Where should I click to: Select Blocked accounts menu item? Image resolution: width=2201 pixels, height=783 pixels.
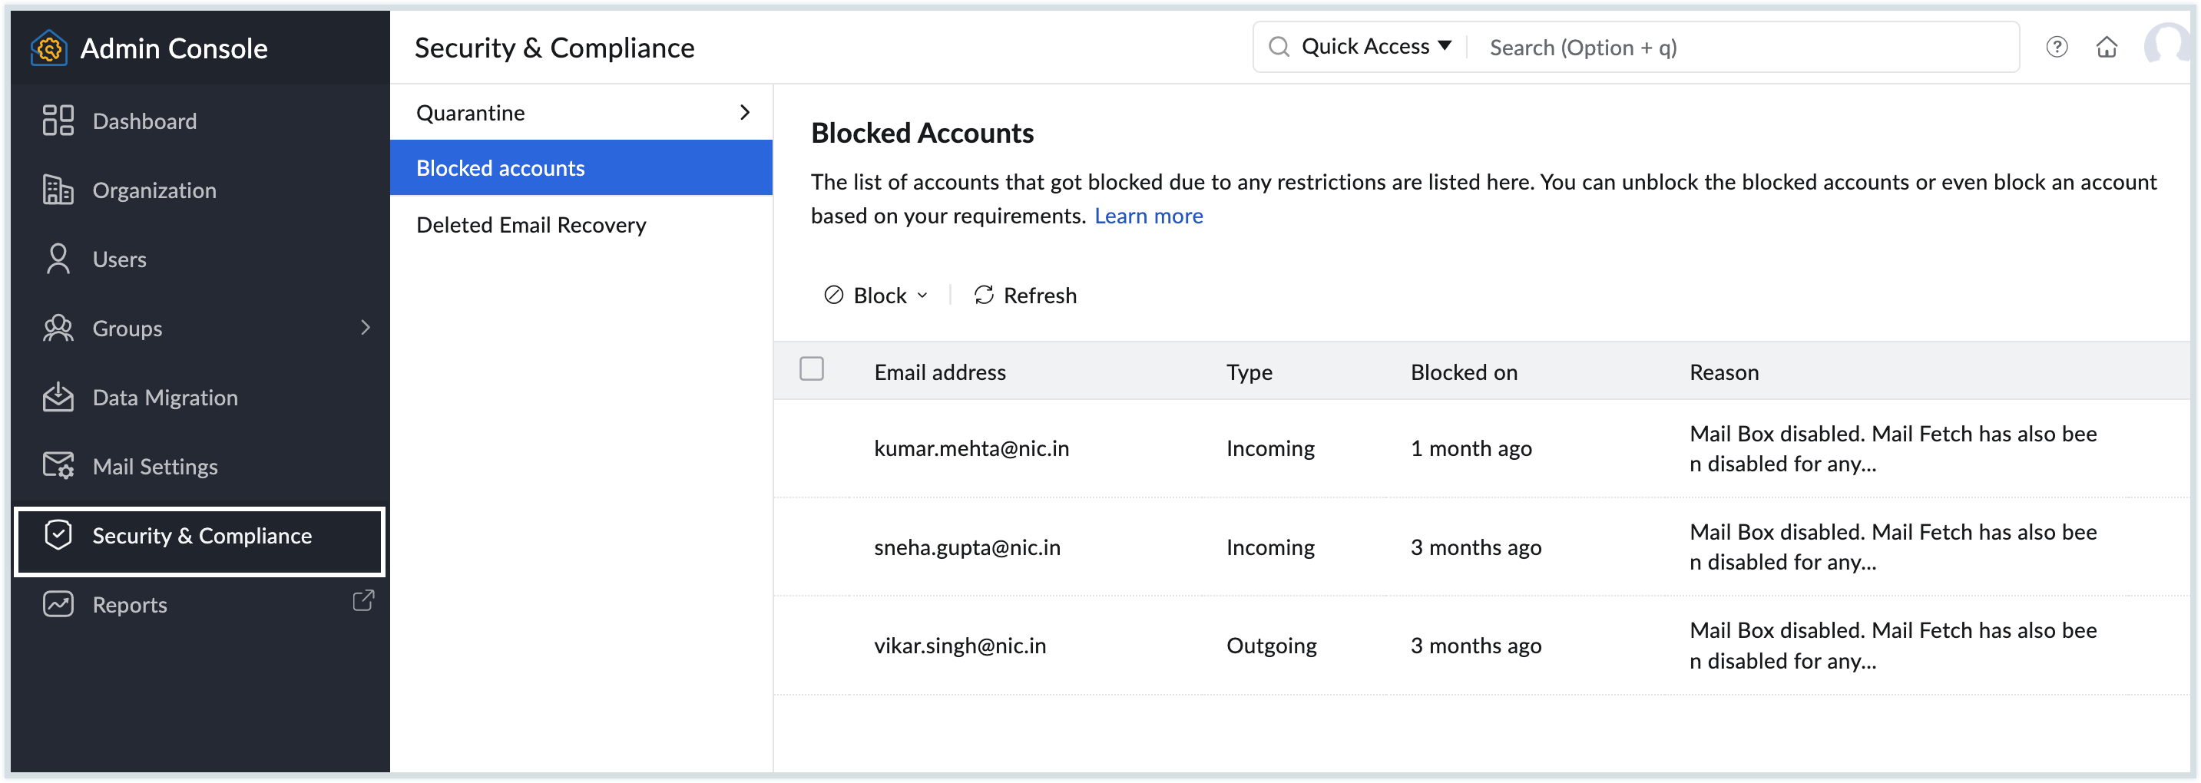point(500,168)
